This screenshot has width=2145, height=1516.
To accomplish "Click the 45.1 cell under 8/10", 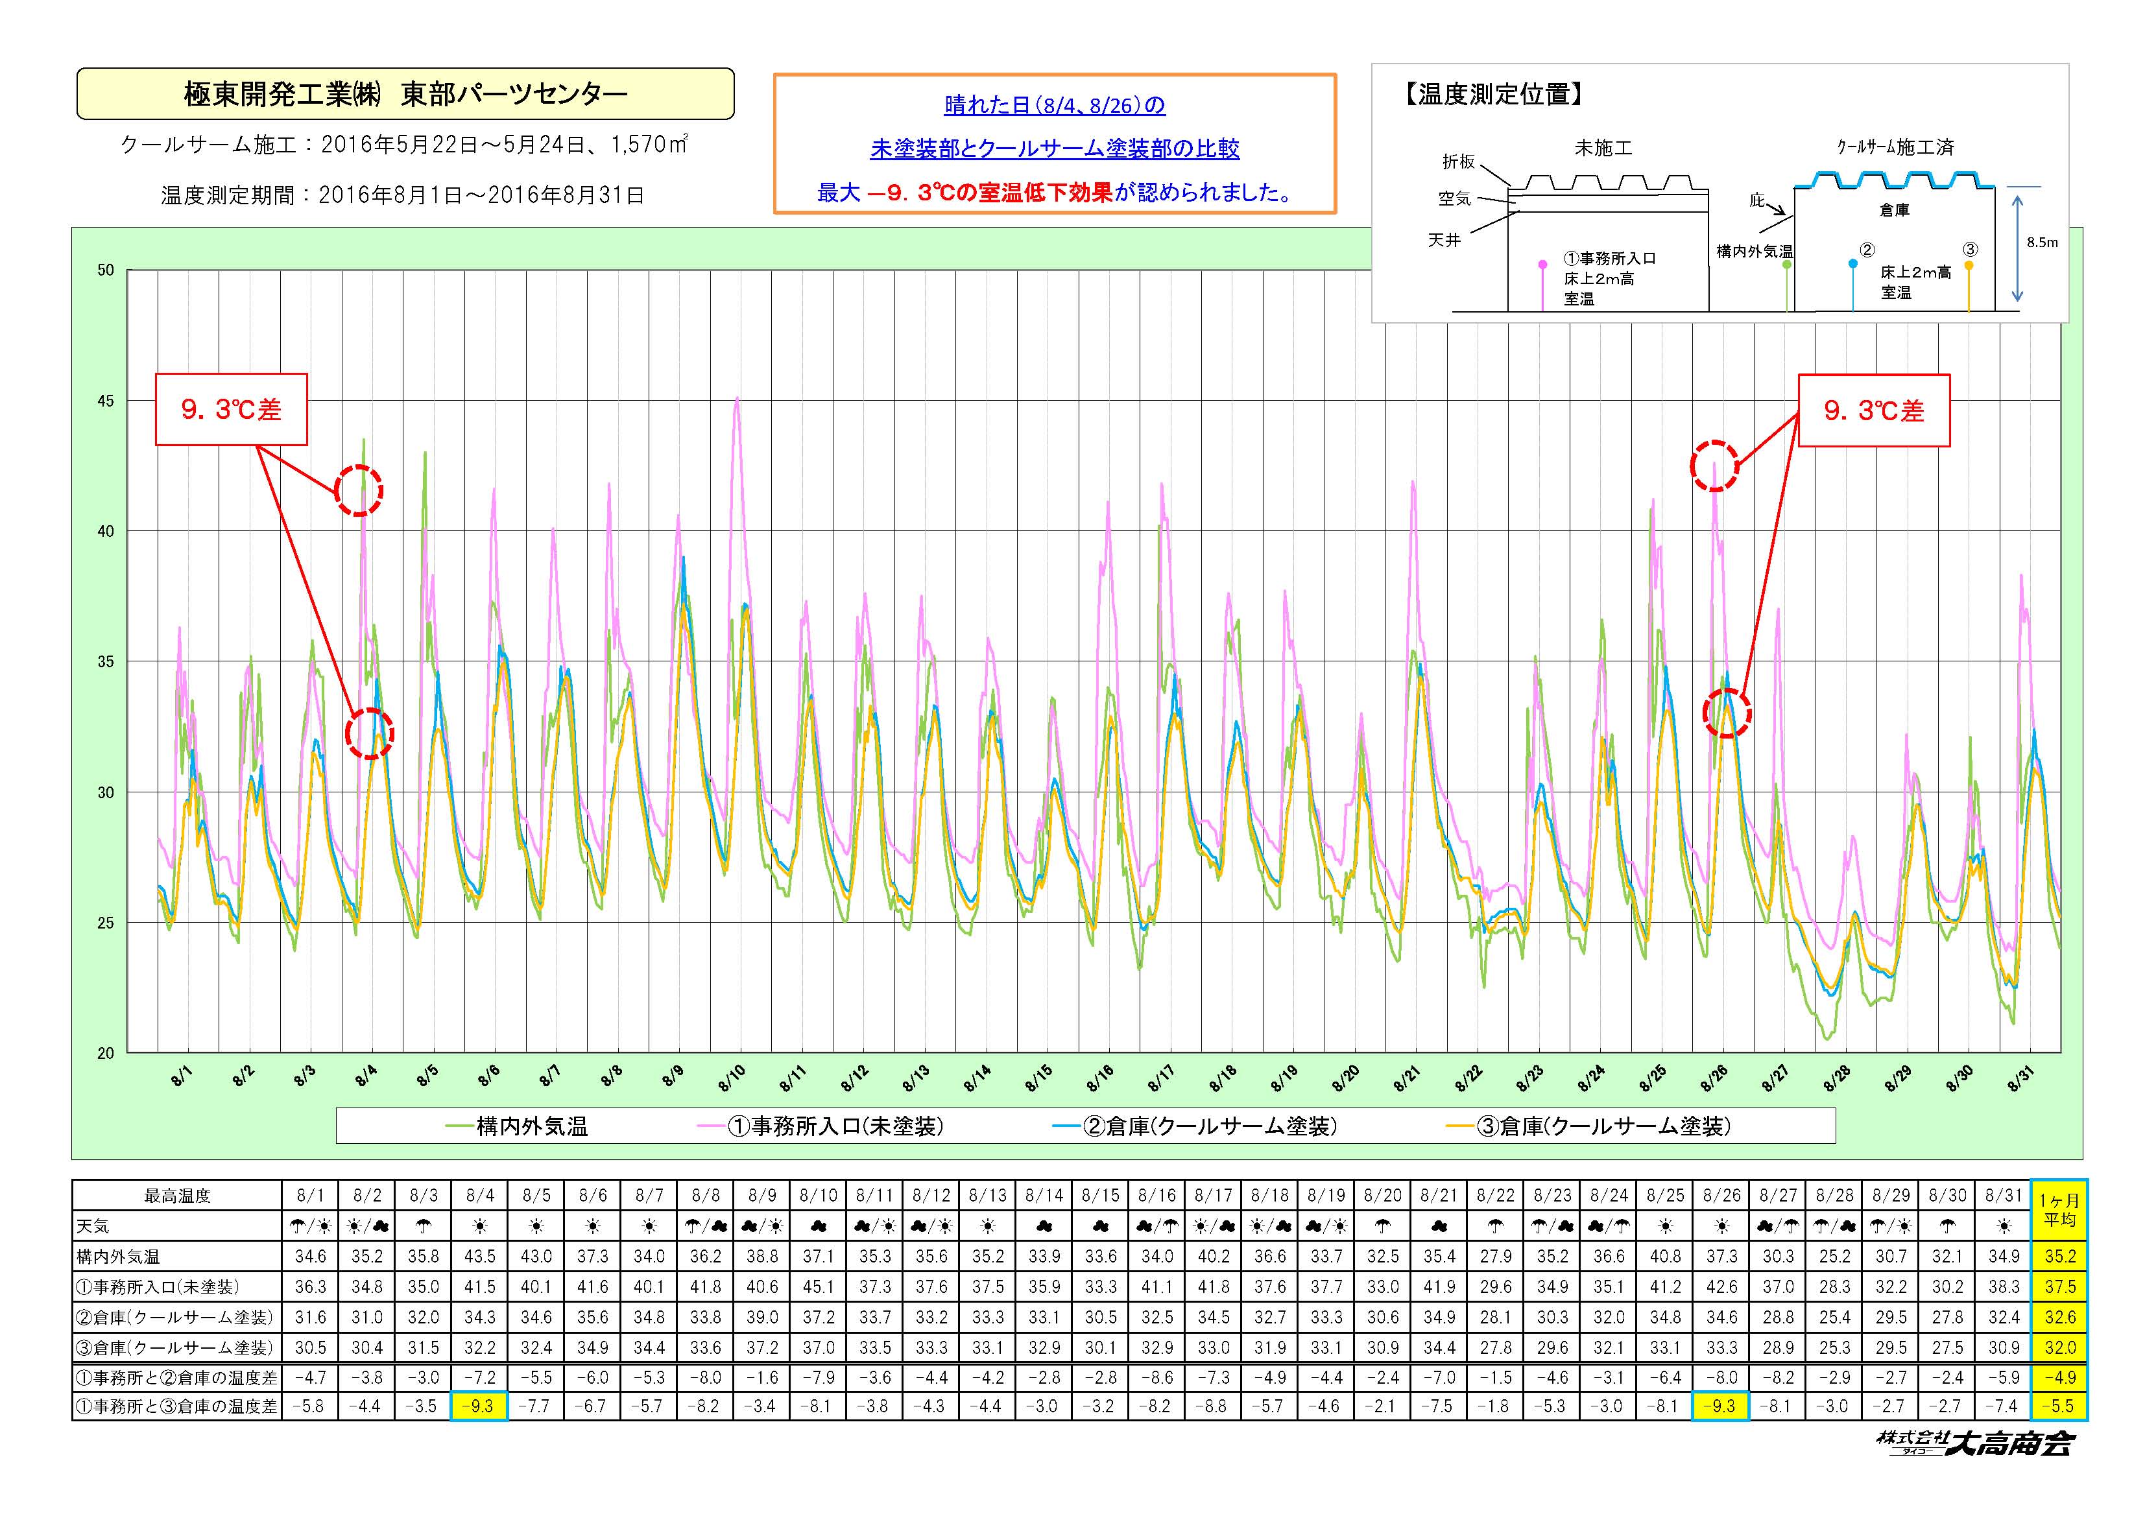I will 819,1286.
